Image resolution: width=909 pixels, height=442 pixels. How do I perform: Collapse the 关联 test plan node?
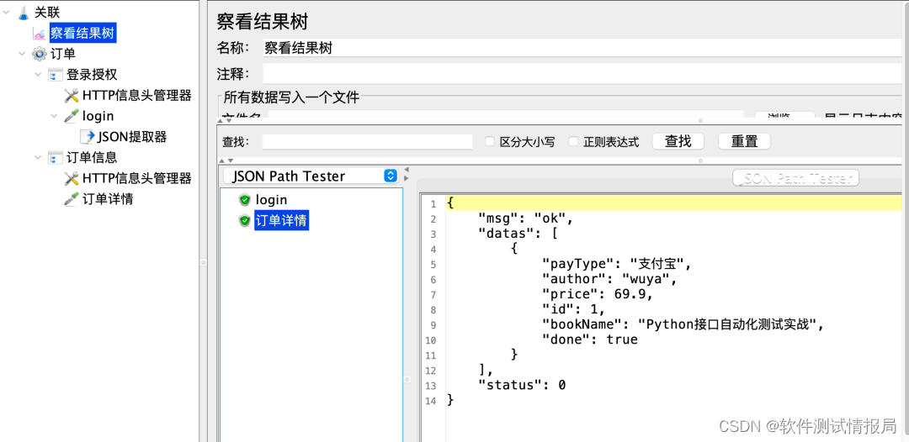coord(8,12)
